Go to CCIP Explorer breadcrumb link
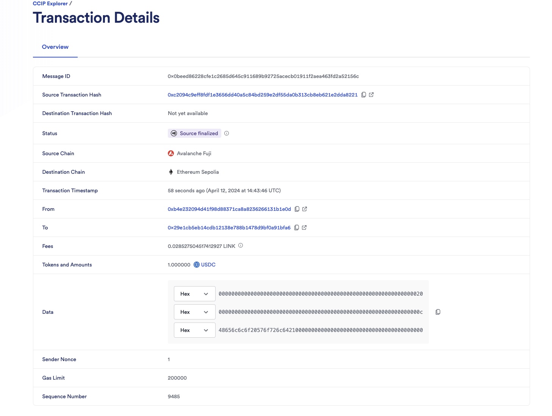 [x=50, y=3]
